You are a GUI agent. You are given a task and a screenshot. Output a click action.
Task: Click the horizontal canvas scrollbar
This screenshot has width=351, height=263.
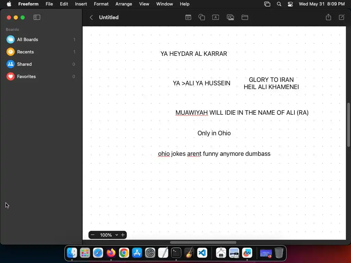[203, 242]
